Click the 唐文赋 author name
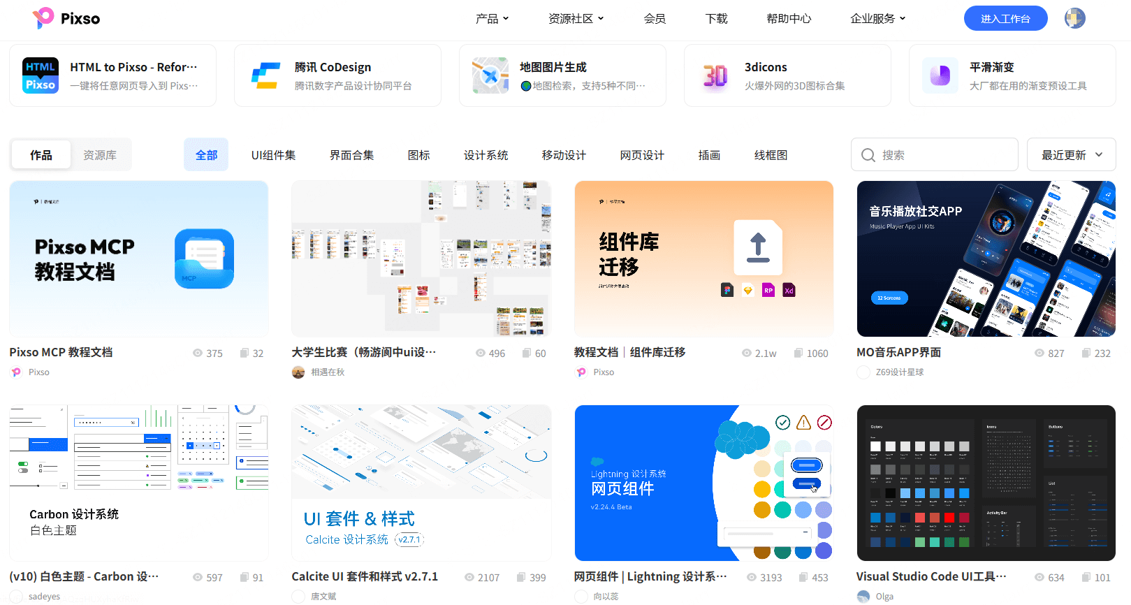This screenshot has height=605, width=1131. click(x=324, y=597)
